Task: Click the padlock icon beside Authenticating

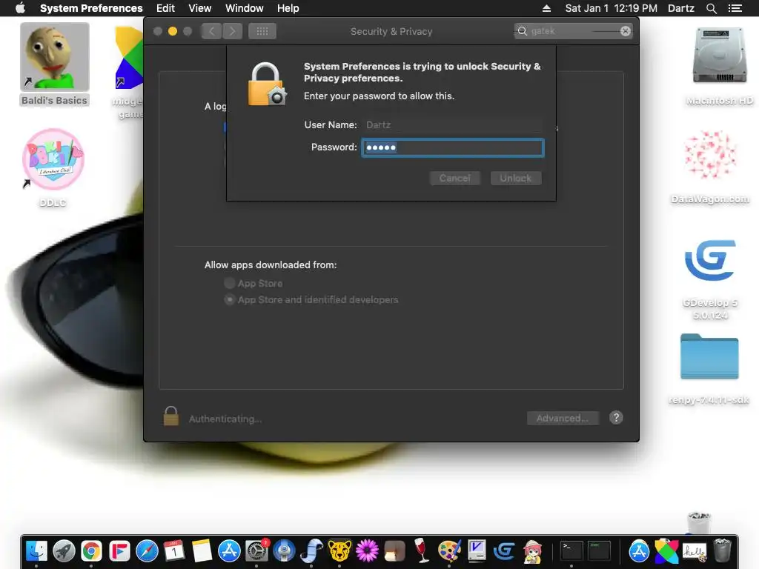Action: (x=170, y=416)
